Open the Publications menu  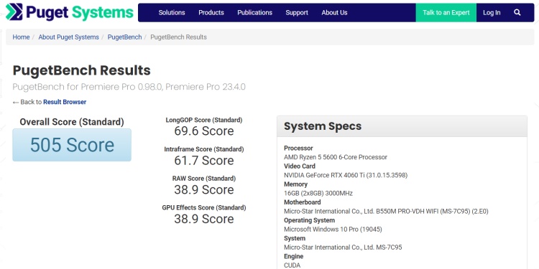coord(254,13)
